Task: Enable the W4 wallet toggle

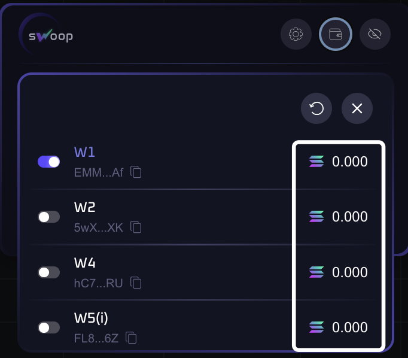Action: pyautogui.click(x=49, y=272)
